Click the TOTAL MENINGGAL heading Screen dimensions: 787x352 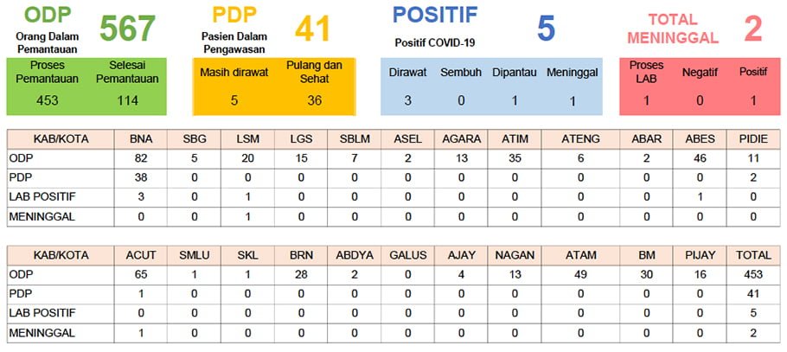click(674, 29)
